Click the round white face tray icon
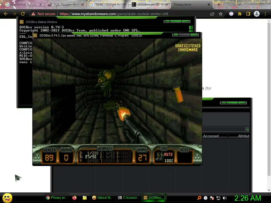 pyautogui.click(x=206, y=198)
